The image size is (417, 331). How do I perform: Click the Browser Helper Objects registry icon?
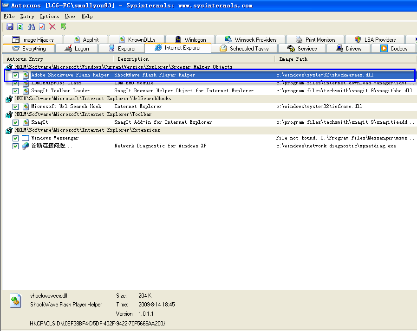pos(9,67)
